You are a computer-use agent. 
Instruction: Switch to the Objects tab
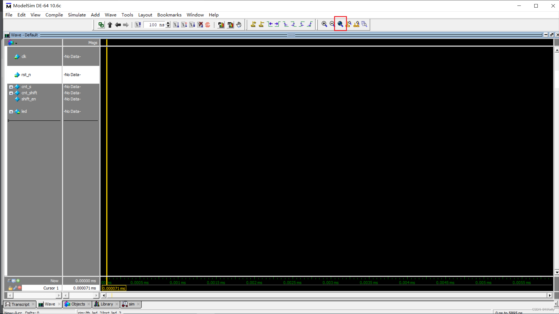coord(77,304)
